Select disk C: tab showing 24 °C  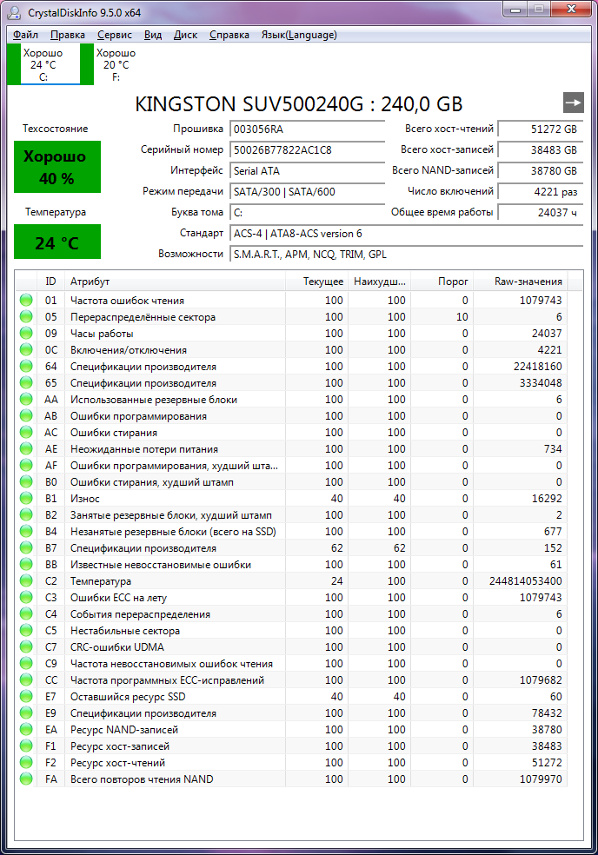click(43, 65)
